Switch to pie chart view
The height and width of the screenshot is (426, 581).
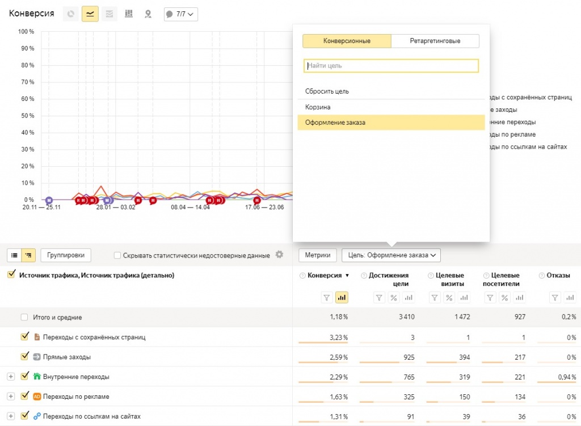click(x=71, y=14)
